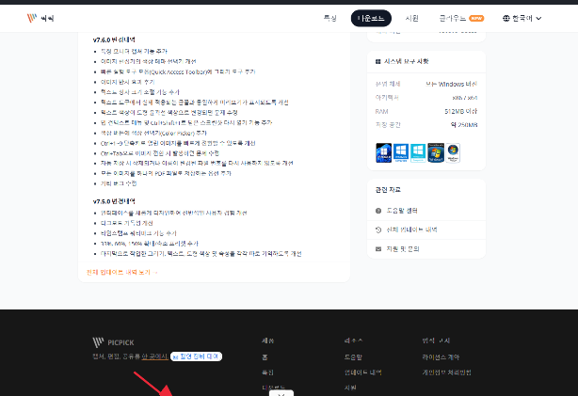Image resolution: width=578 pixels, height=396 pixels.
Task: Click the 250MB storage requirement value
Action: pyautogui.click(x=464, y=125)
